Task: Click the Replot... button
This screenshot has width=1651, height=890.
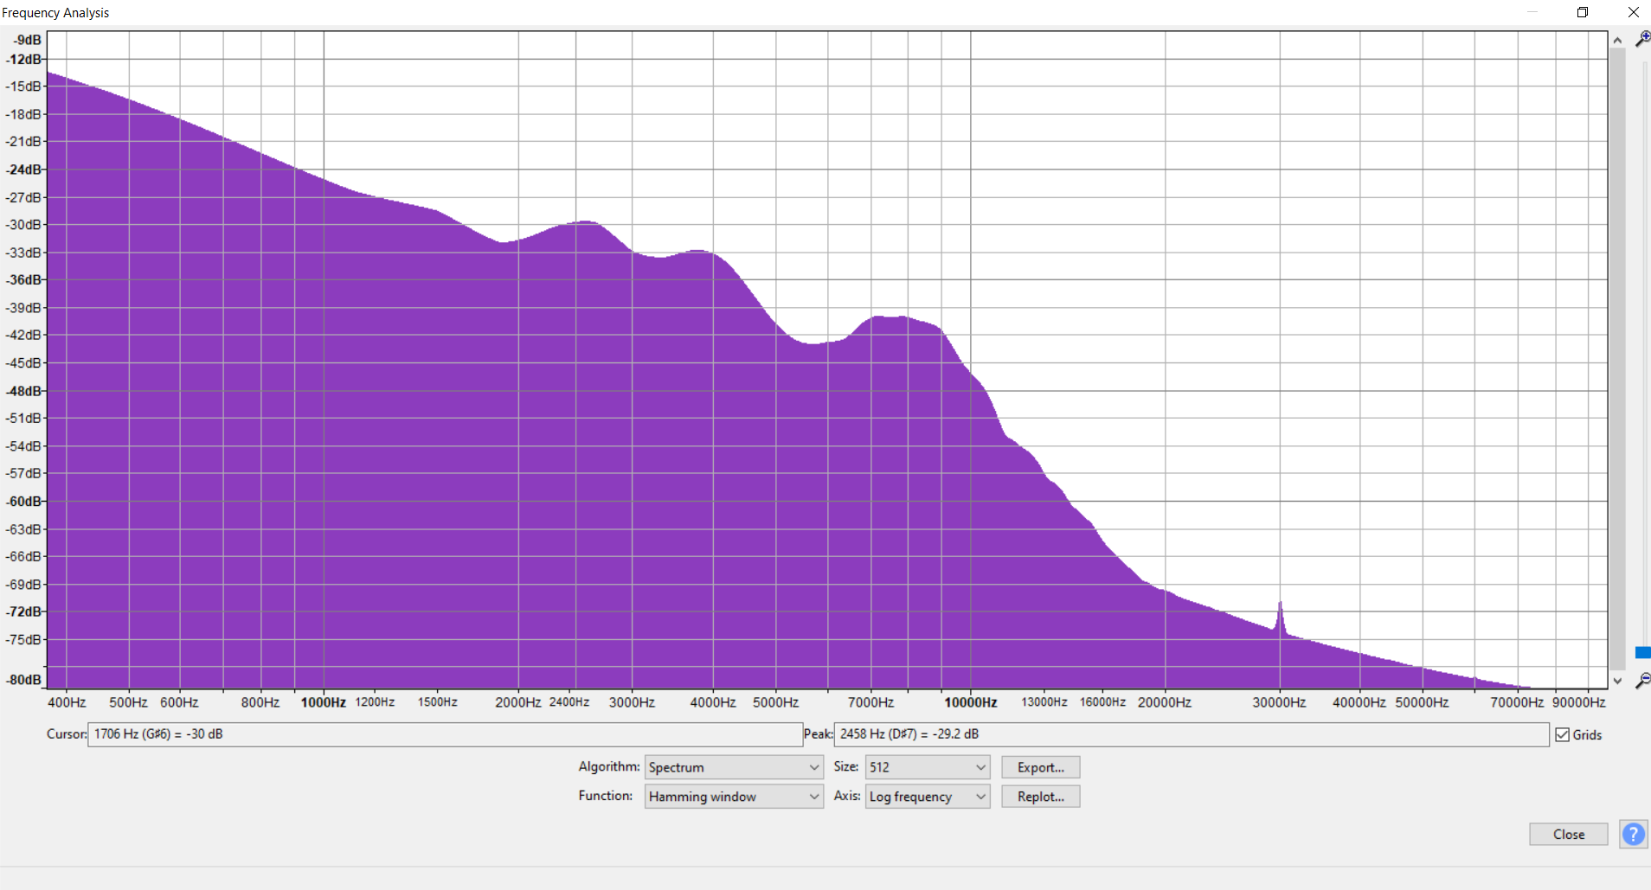Action: pyautogui.click(x=1041, y=797)
